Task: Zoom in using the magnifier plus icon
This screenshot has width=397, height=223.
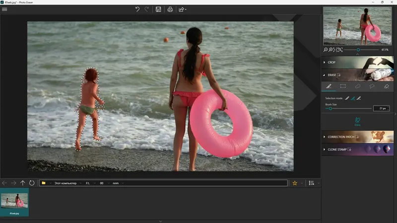Action: (x=331, y=50)
